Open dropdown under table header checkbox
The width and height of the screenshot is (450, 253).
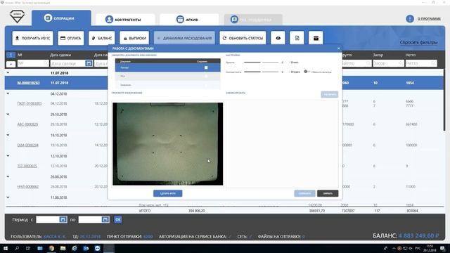coord(11,64)
